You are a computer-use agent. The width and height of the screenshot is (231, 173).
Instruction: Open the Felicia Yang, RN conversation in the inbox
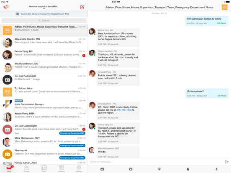click(44, 55)
